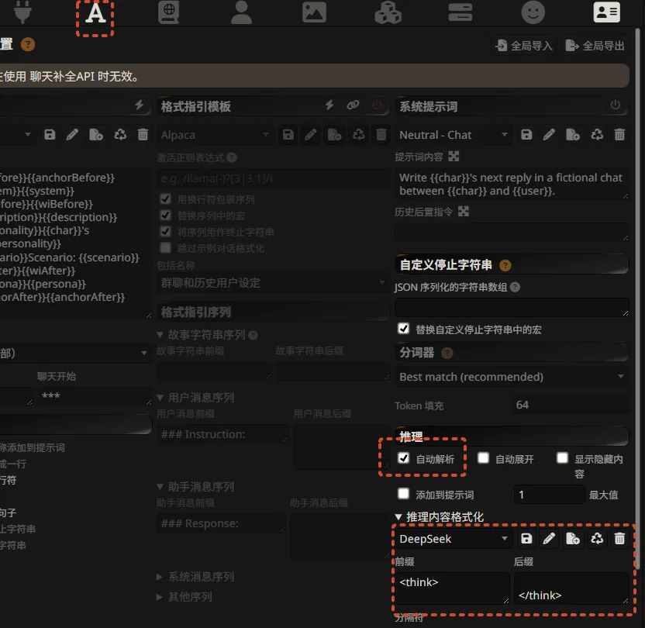Expand prompt content editor (提示词内容)
This screenshot has width=645, height=628.
tap(454, 157)
